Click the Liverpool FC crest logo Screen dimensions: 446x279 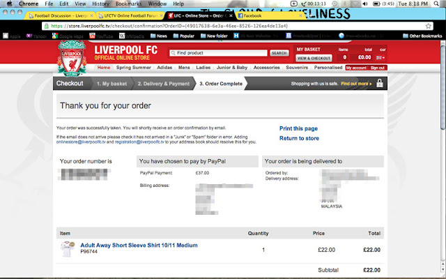tap(72, 59)
